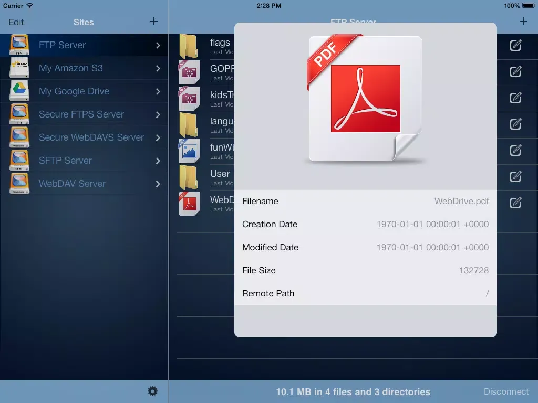This screenshot has width=538, height=403.
Task: Tap the Wi-Fi indicator in status bar
Action: point(30,5)
